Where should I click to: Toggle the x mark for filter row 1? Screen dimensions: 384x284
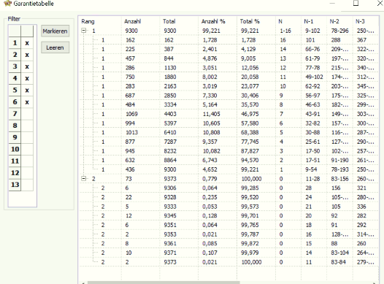27,43
